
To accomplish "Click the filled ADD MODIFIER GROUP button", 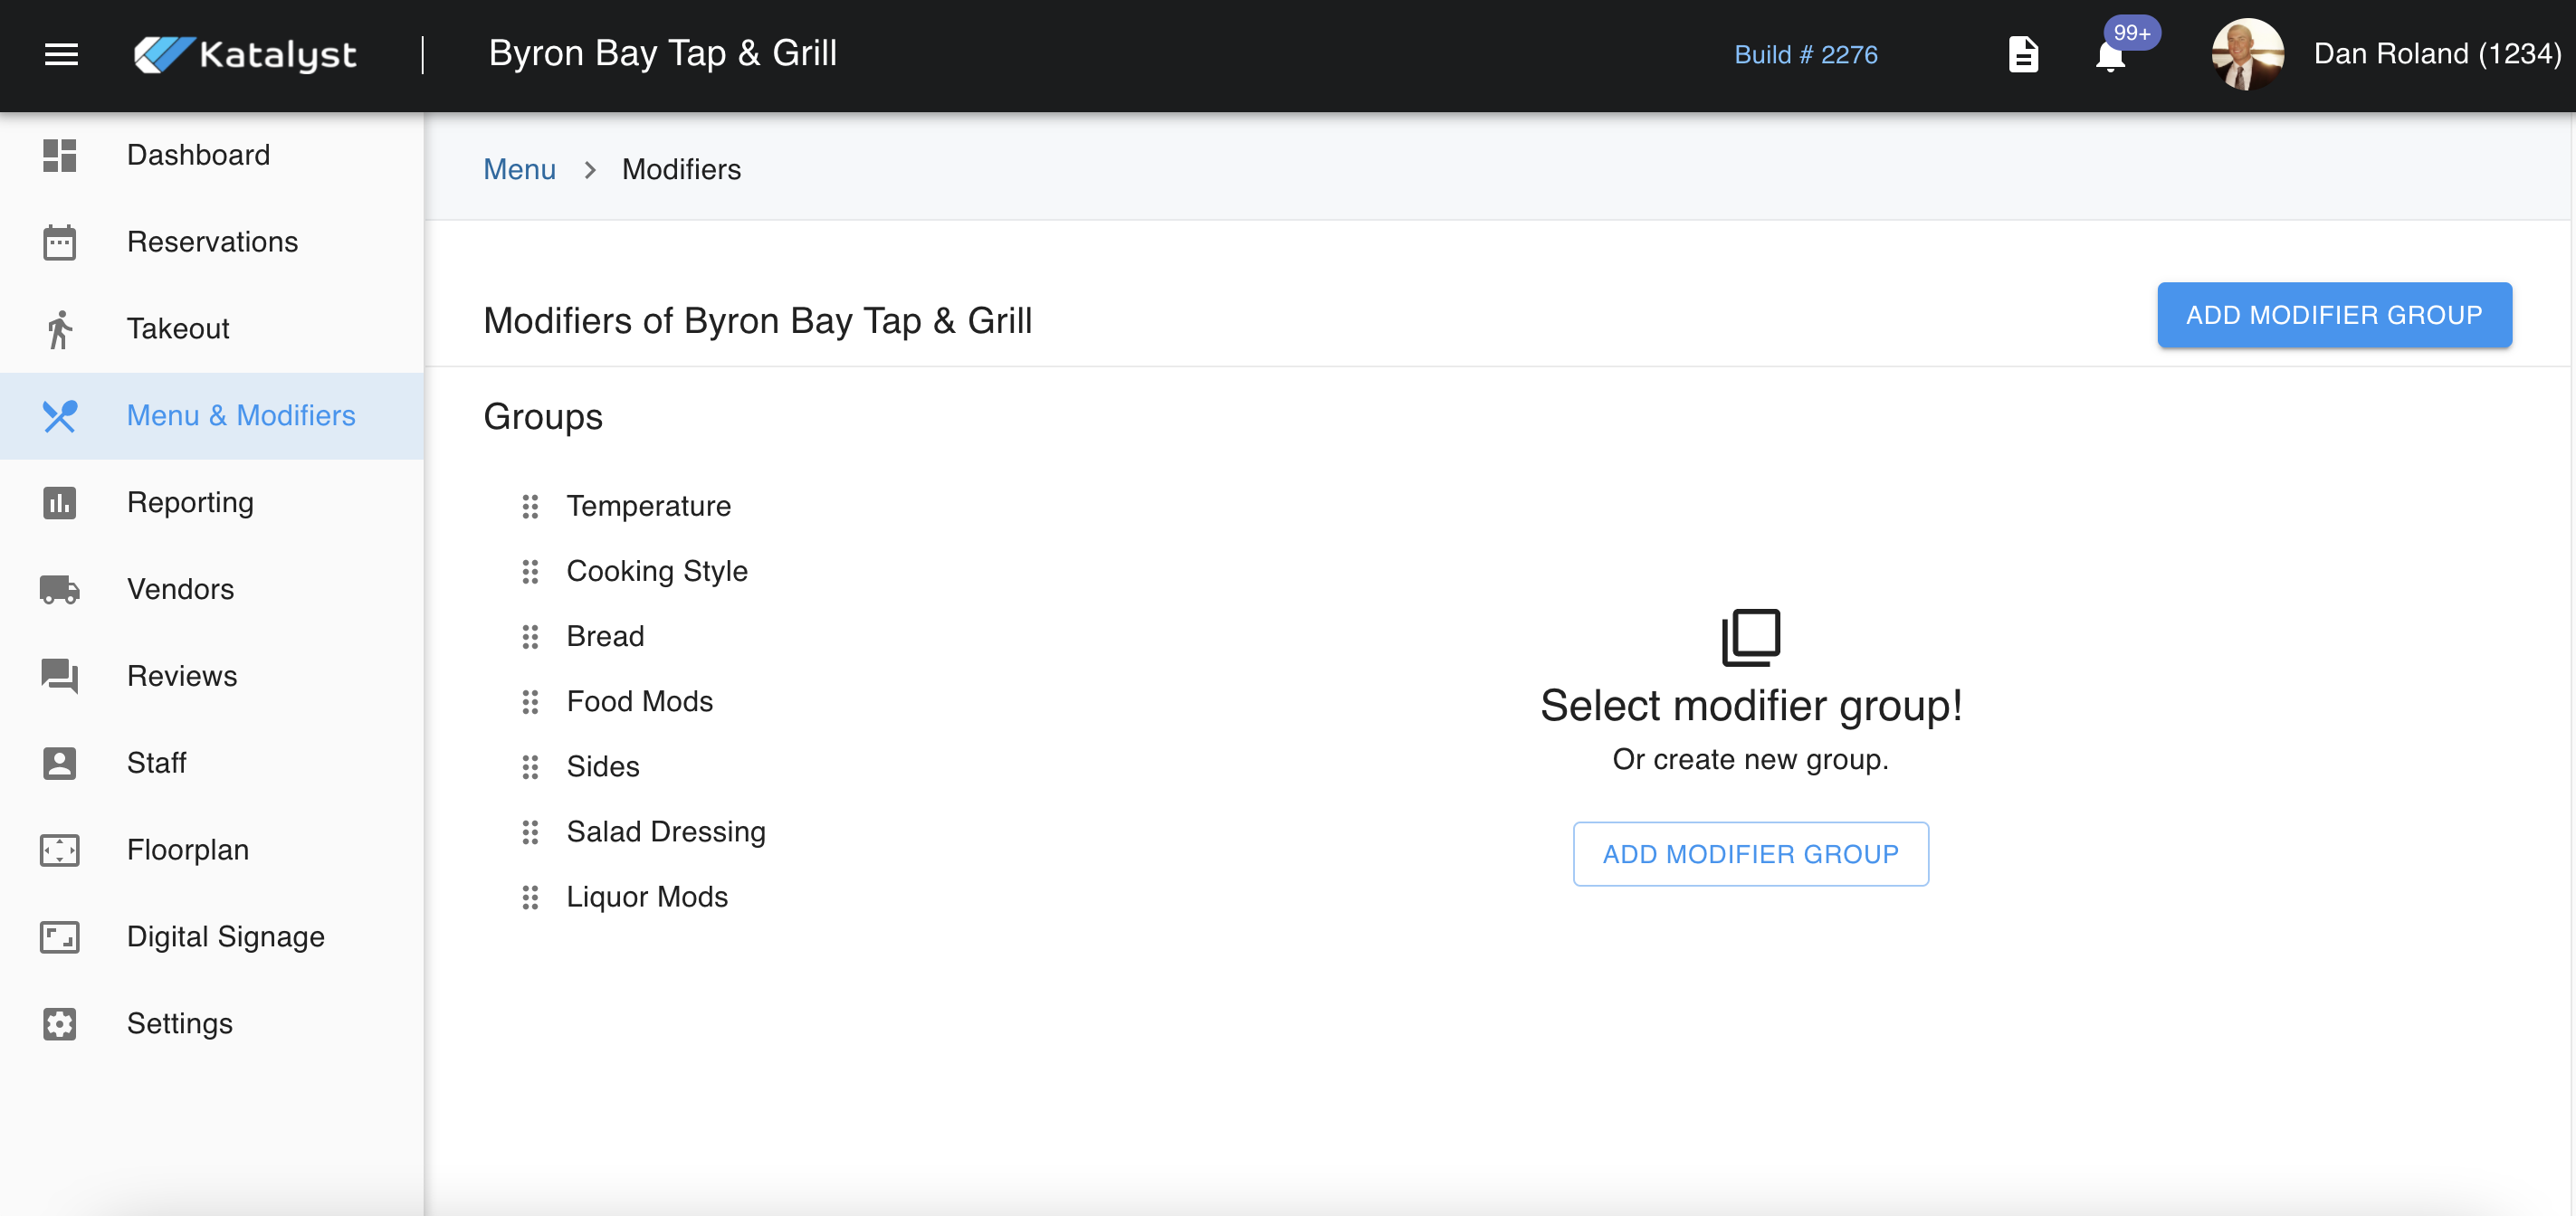I will [x=2333, y=315].
